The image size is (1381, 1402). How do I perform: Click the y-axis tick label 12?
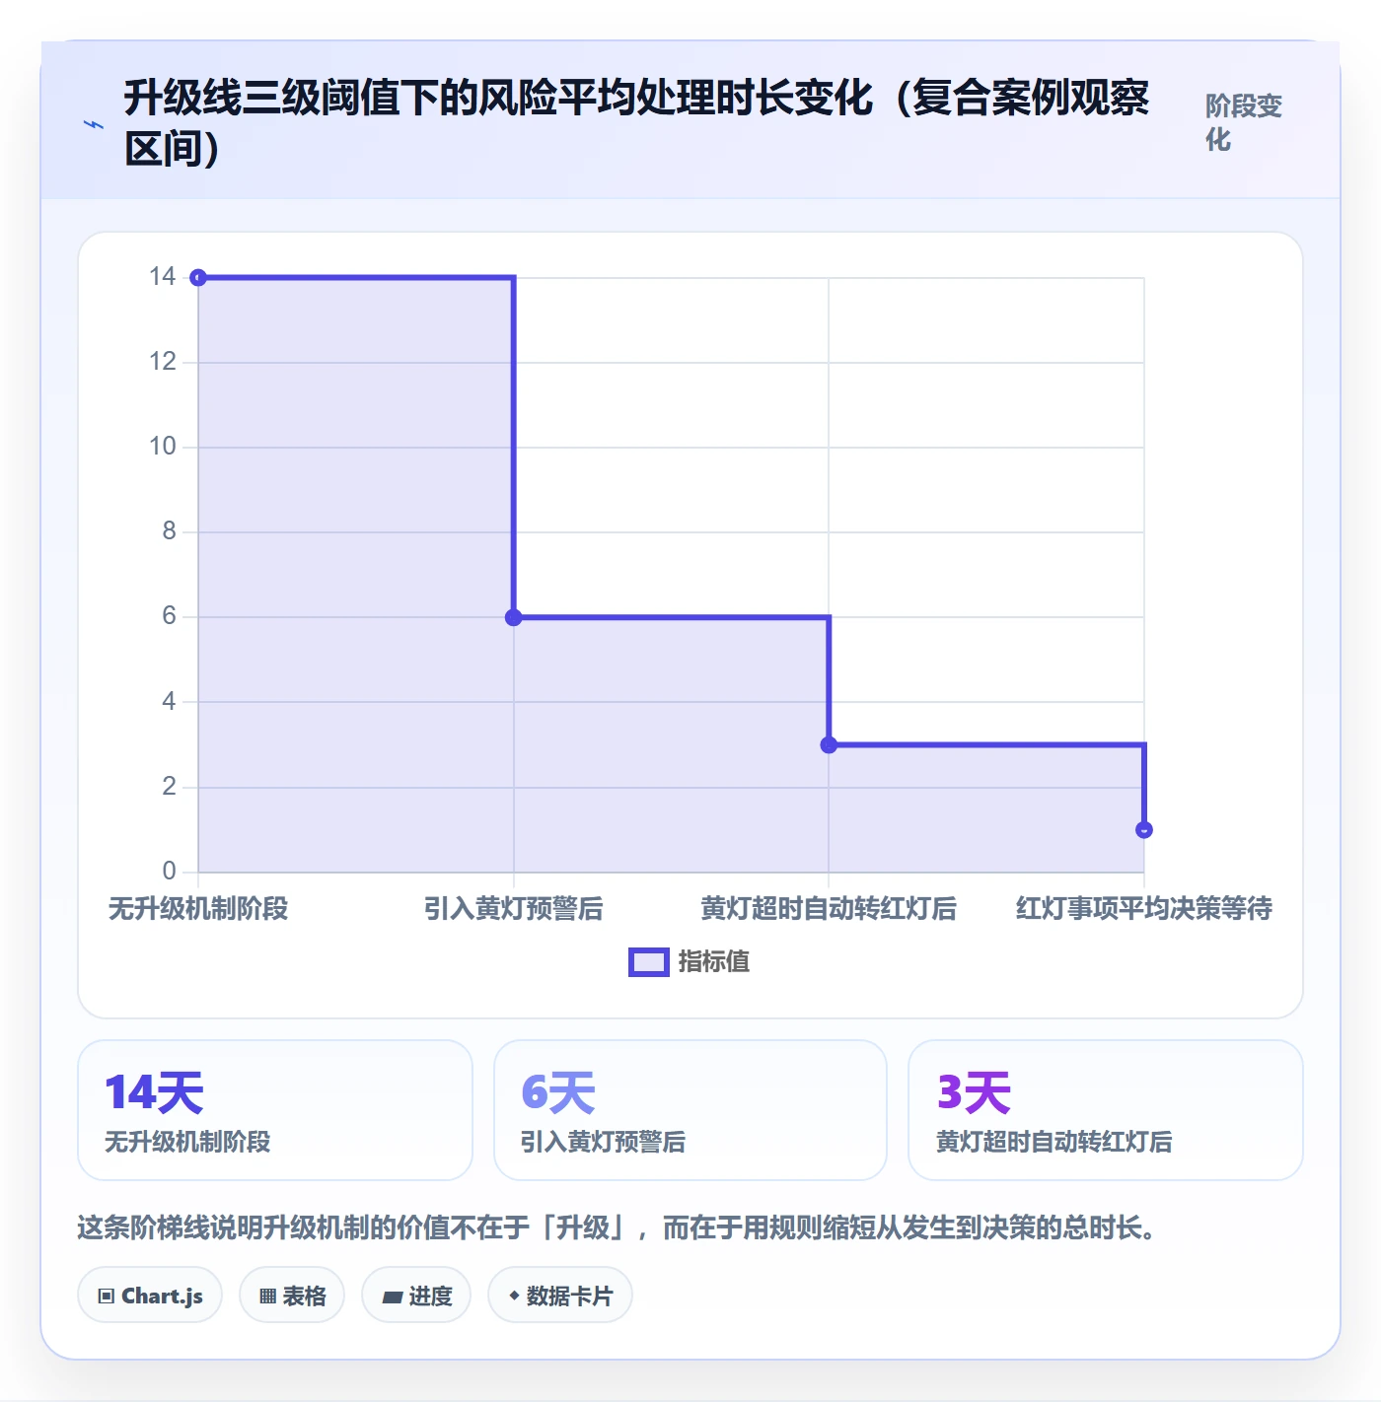click(163, 362)
